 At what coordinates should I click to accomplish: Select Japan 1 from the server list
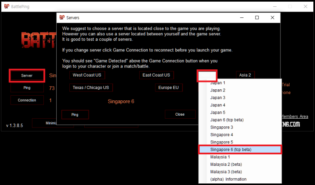240,83
